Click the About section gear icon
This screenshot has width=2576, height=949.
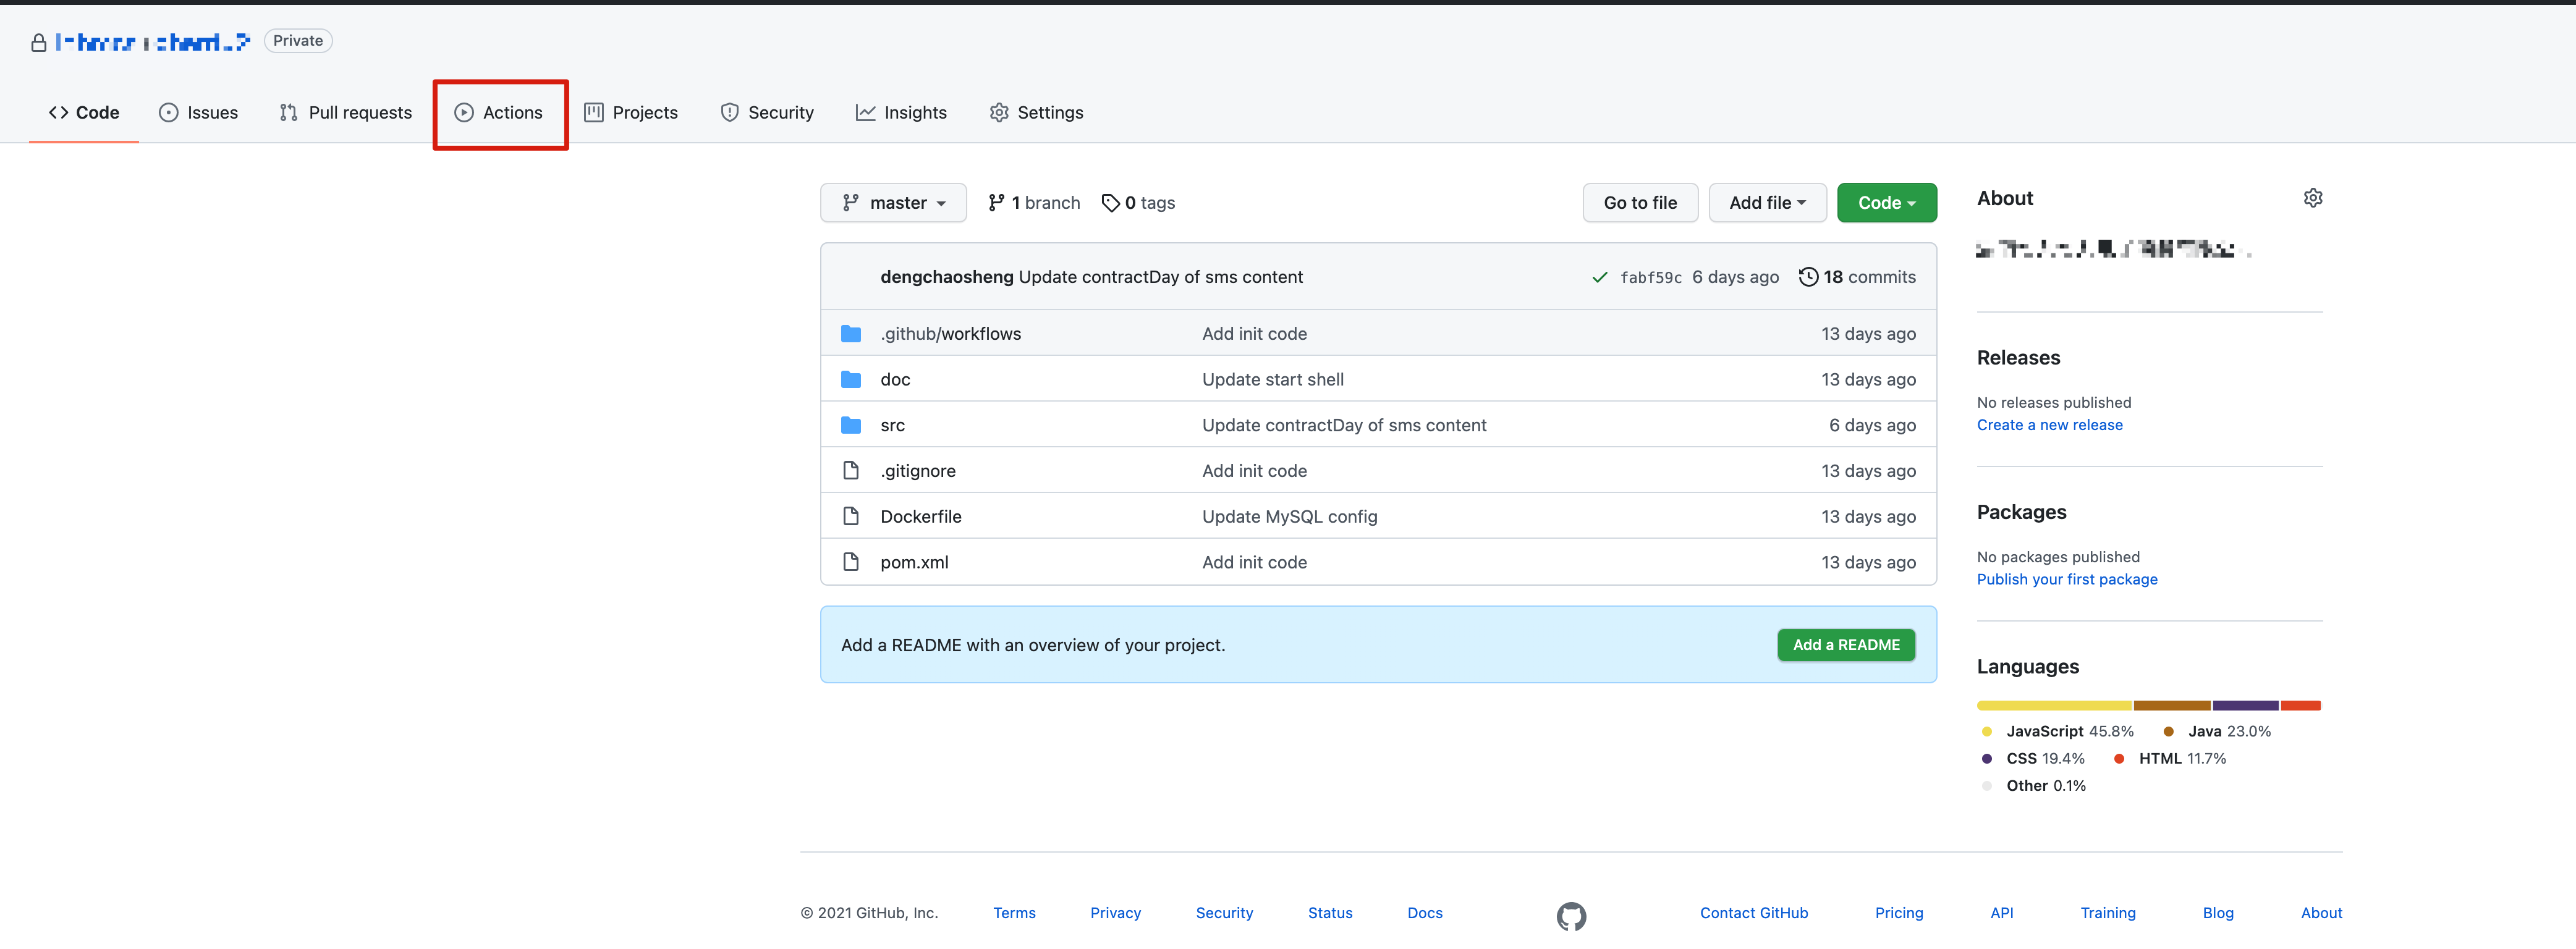(x=2312, y=198)
